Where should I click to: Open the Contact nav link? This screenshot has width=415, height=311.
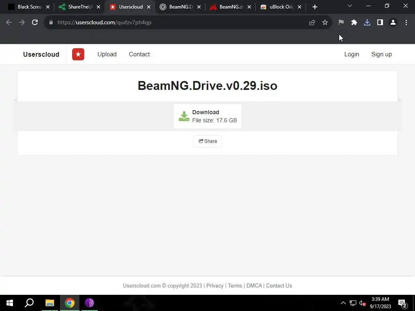(139, 54)
